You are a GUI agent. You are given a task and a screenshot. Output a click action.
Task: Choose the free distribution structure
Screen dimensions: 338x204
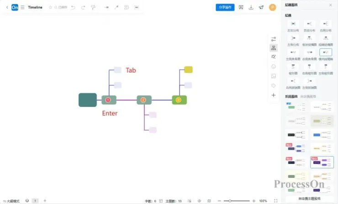pyautogui.click(x=309, y=26)
